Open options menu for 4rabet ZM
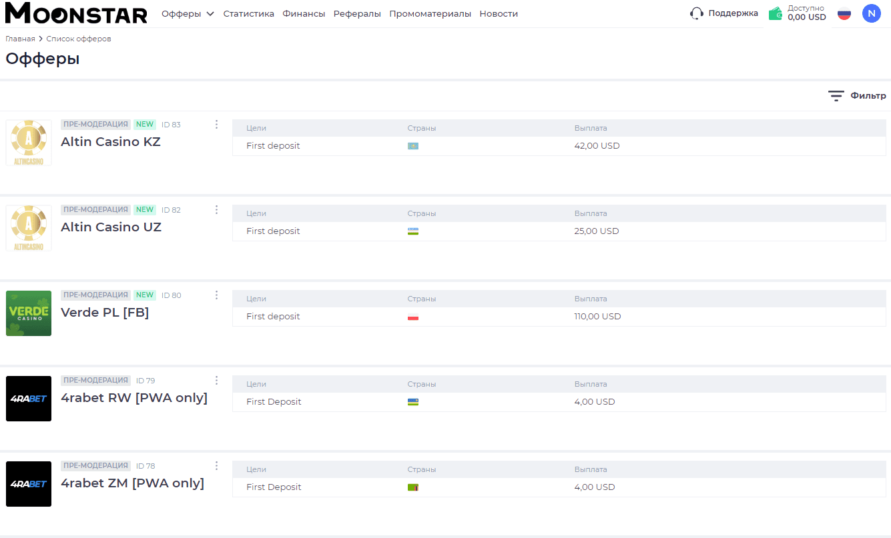891x538 pixels. click(x=216, y=466)
